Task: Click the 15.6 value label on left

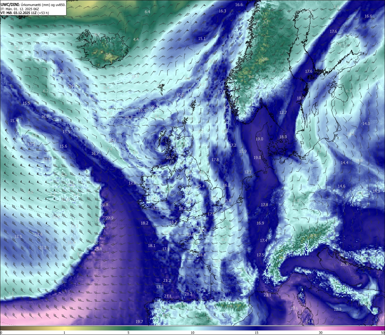Action: click(x=63, y=146)
